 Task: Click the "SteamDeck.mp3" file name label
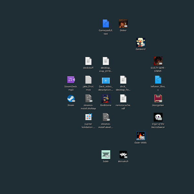click(x=71, y=88)
